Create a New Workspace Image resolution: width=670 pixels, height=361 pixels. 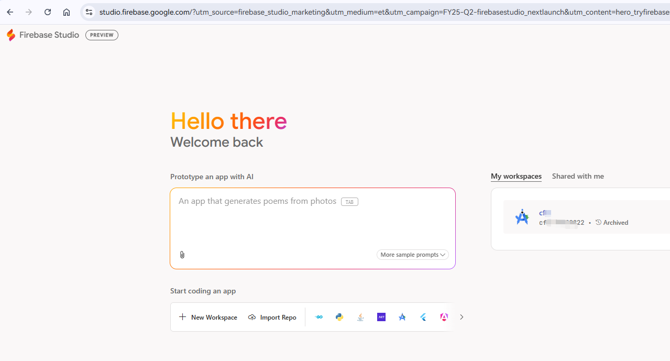(208, 317)
